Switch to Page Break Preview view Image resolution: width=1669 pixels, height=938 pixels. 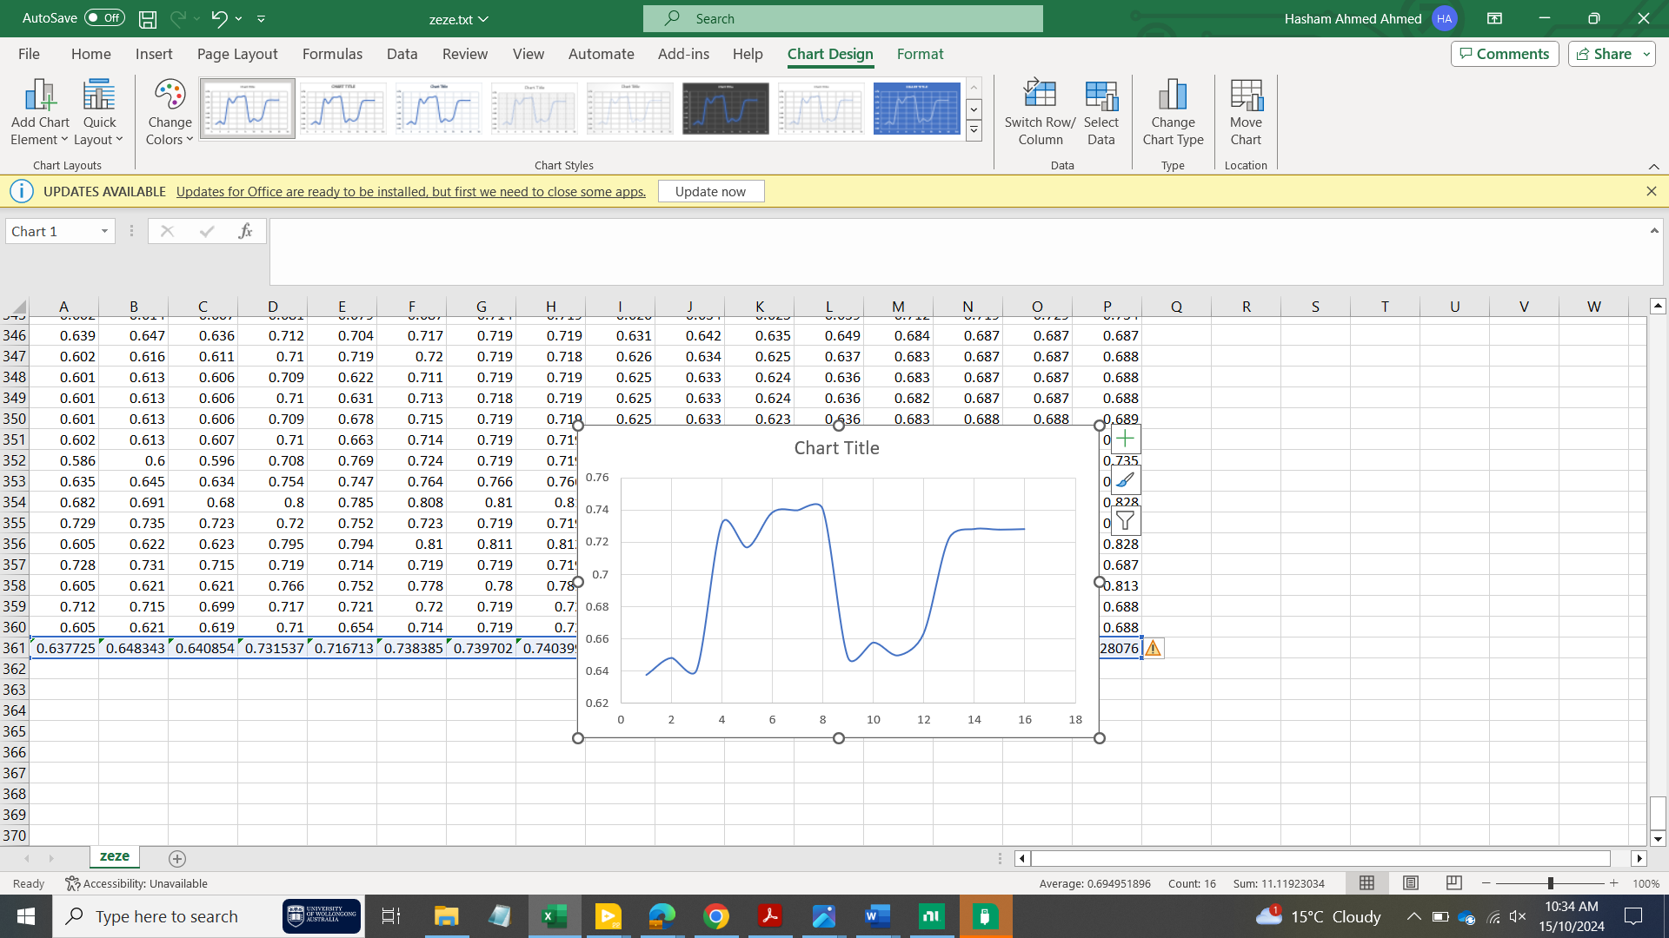click(1453, 883)
